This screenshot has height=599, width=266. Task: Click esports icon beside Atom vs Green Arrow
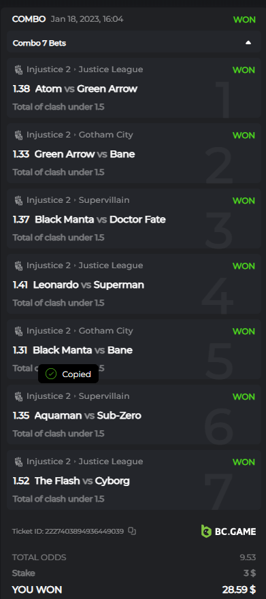[18, 69]
